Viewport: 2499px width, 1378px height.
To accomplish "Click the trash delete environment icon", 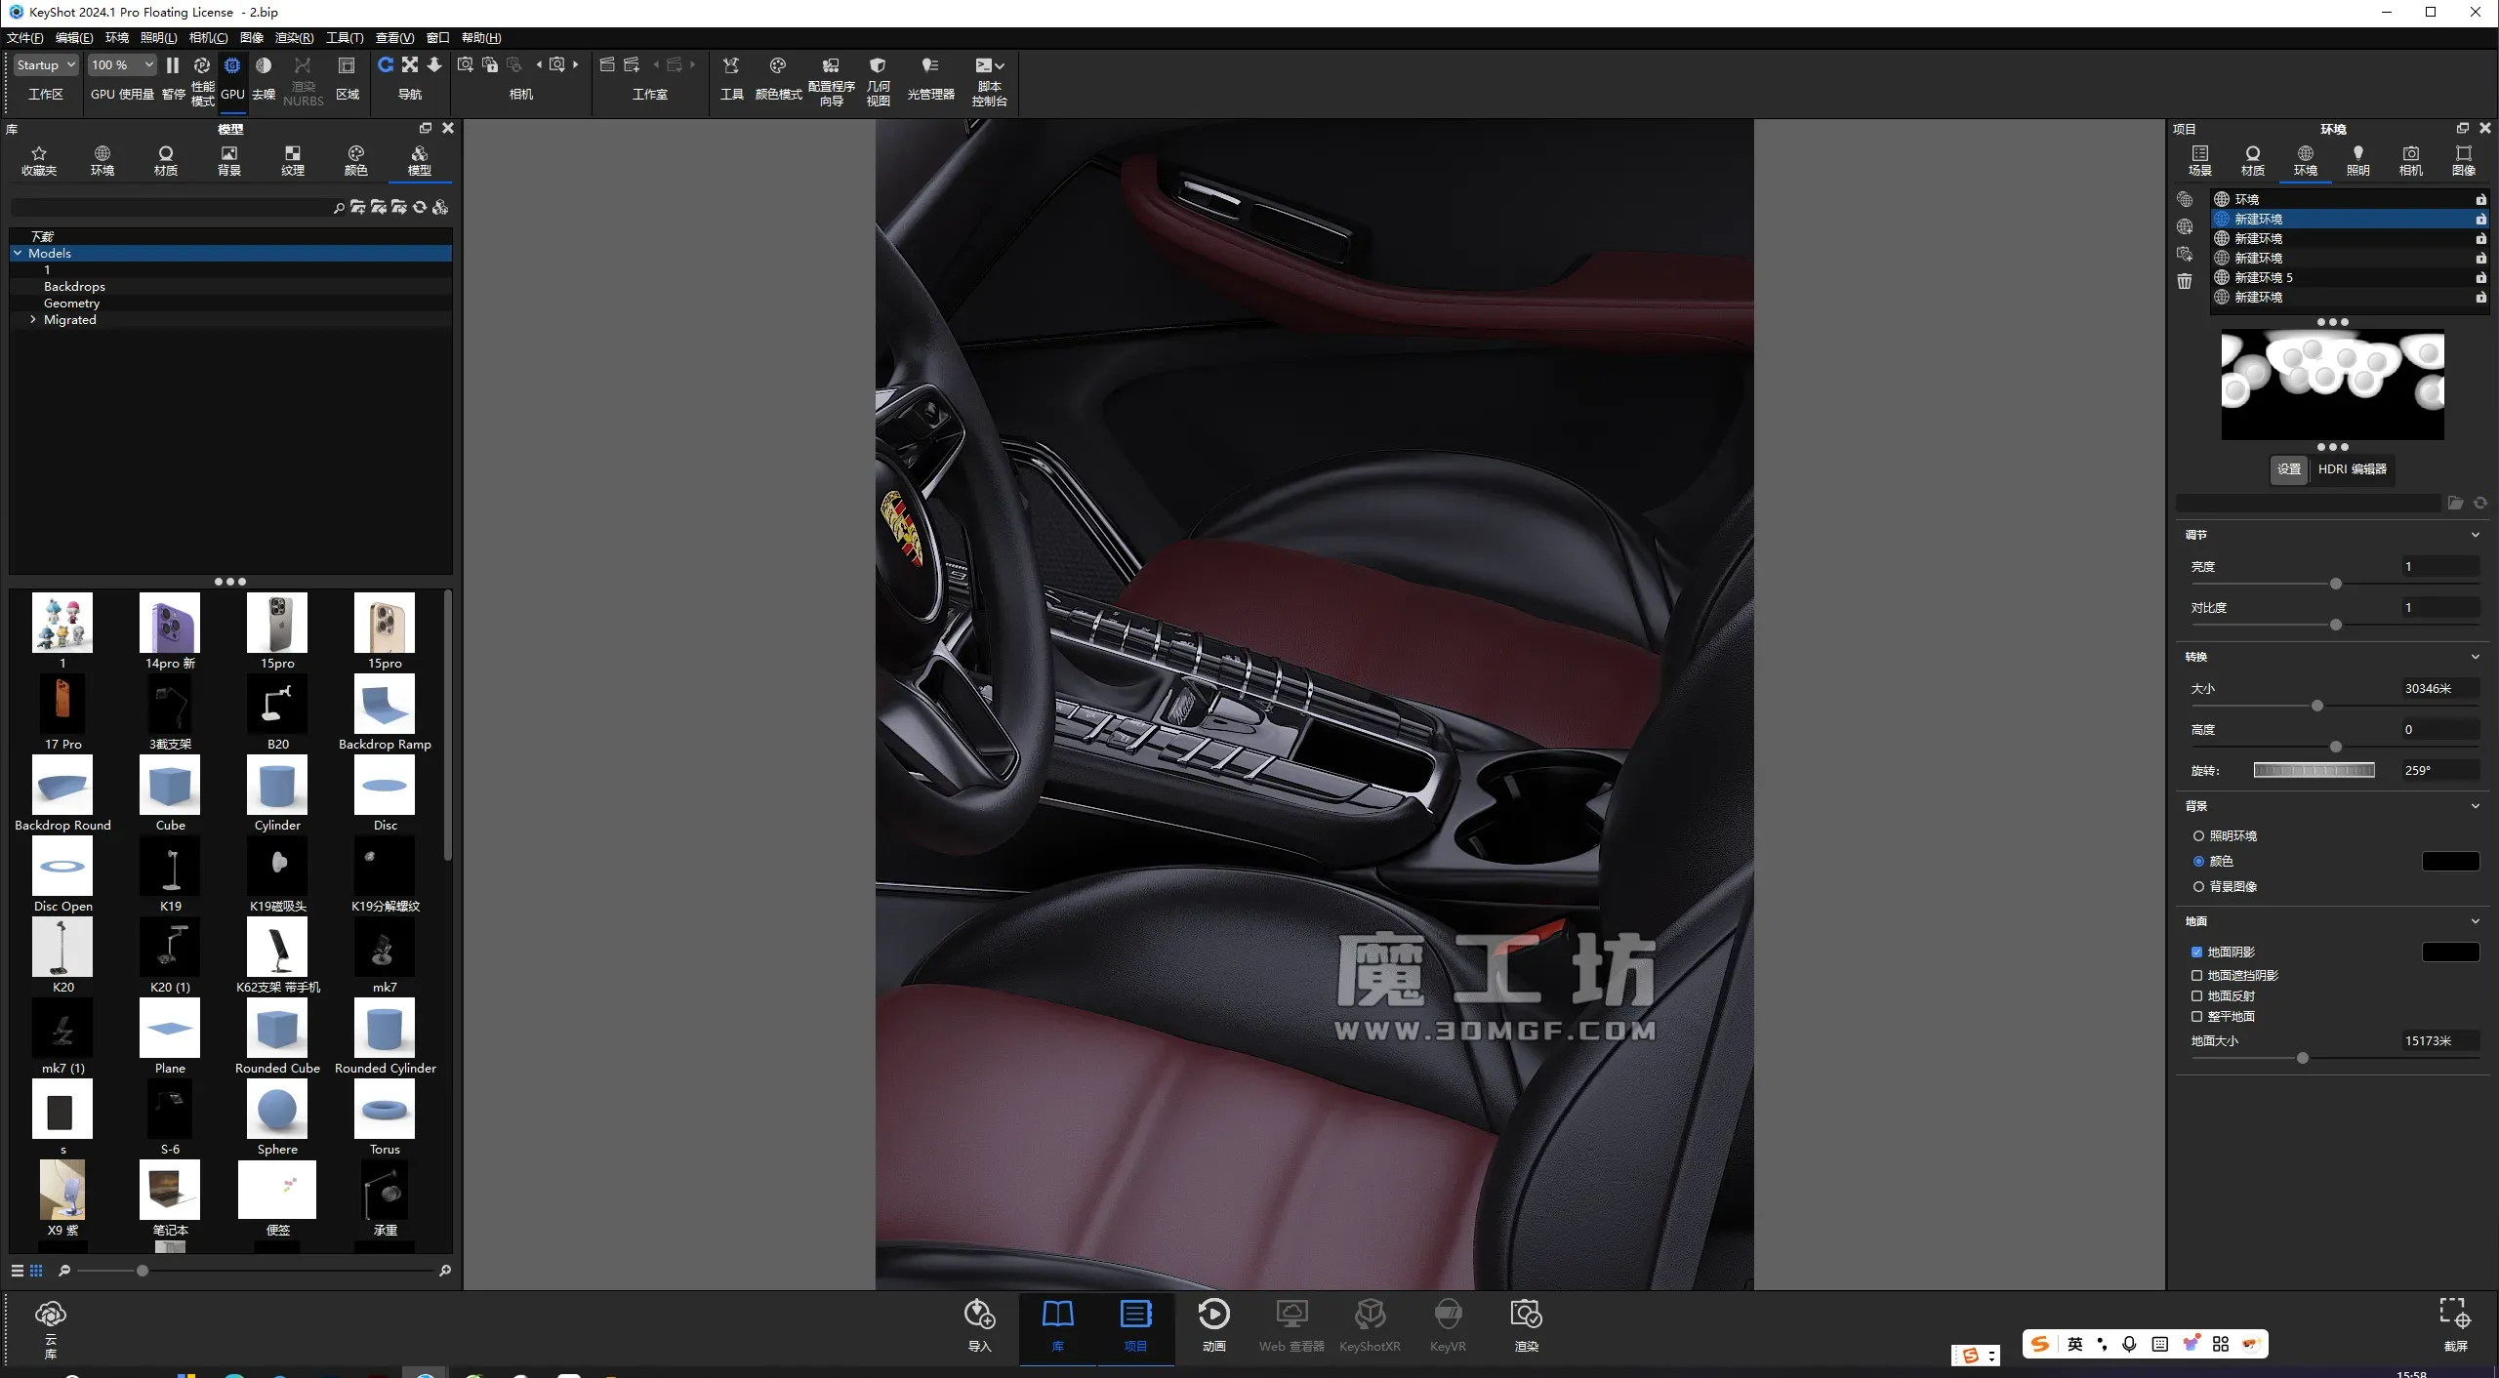I will [x=2185, y=282].
